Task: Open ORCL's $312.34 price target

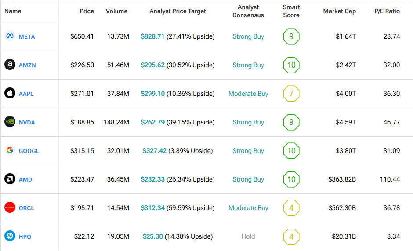Action: [152, 208]
